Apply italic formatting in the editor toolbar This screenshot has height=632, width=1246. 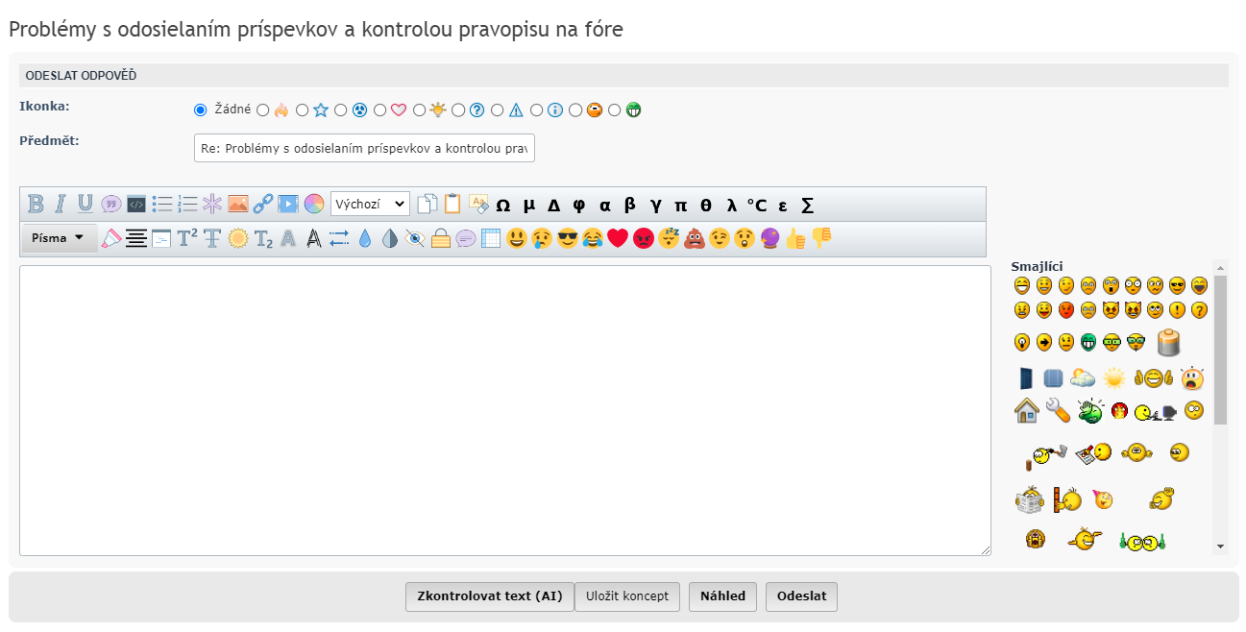(61, 204)
